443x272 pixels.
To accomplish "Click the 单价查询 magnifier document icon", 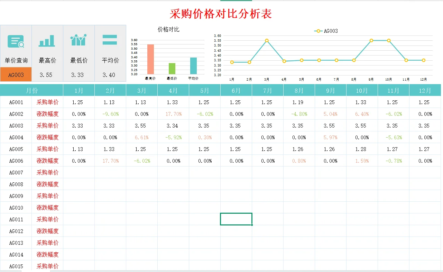I will (x=16, y=40).
